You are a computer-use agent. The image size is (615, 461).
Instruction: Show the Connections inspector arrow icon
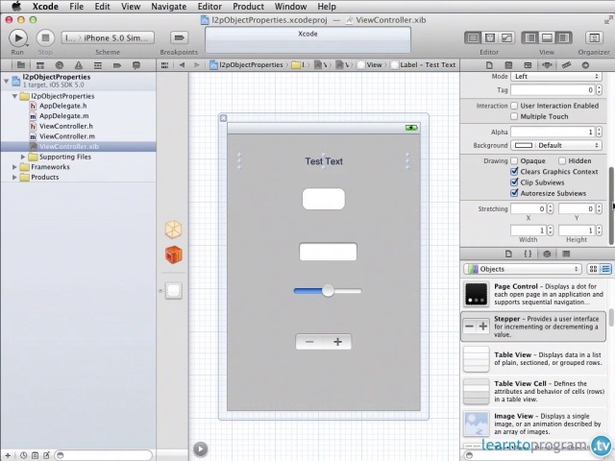(585, 65)
